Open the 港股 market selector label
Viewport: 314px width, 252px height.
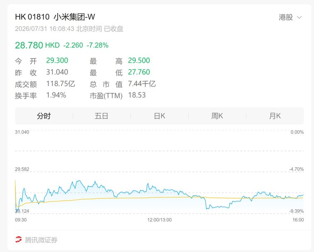click(286, 17)
